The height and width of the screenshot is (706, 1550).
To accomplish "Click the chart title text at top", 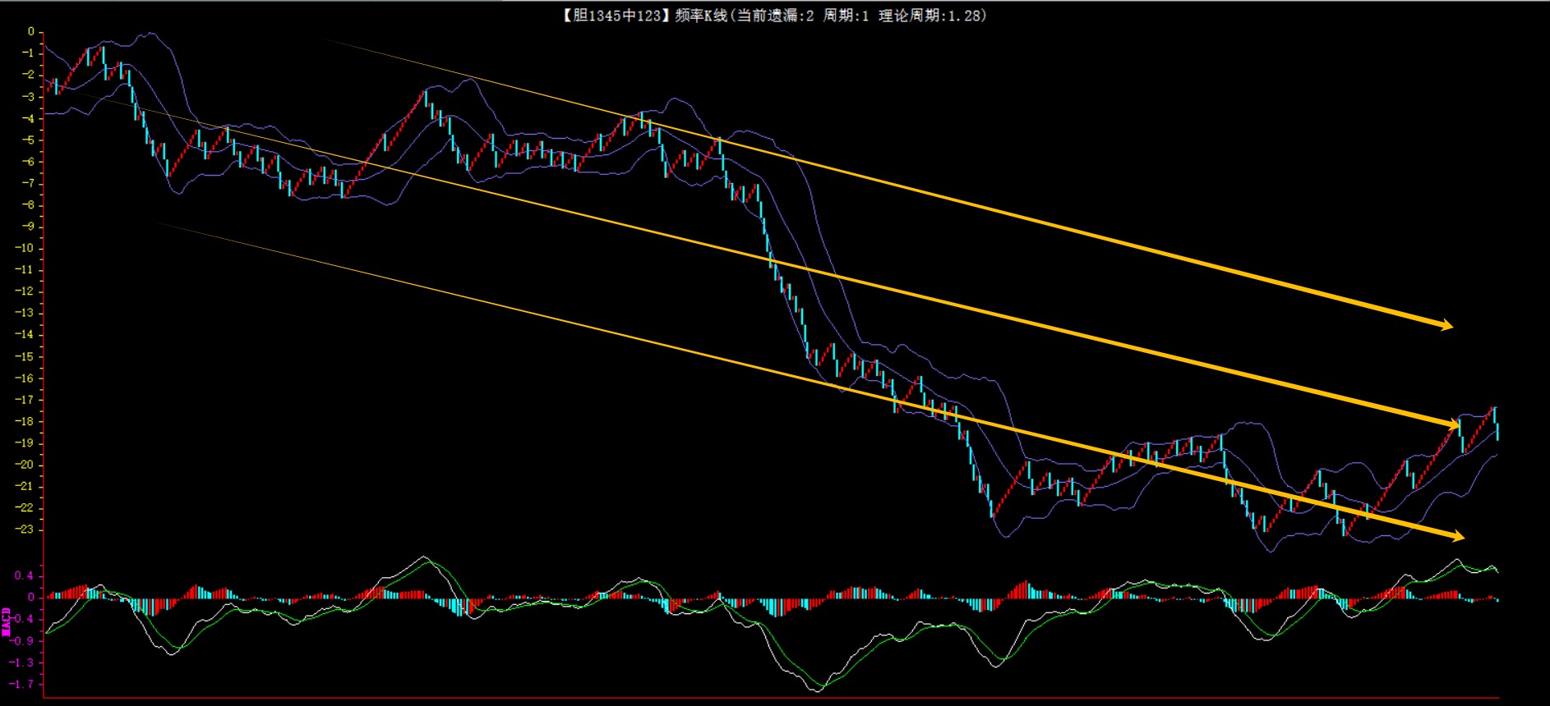I will coord(773,16).
